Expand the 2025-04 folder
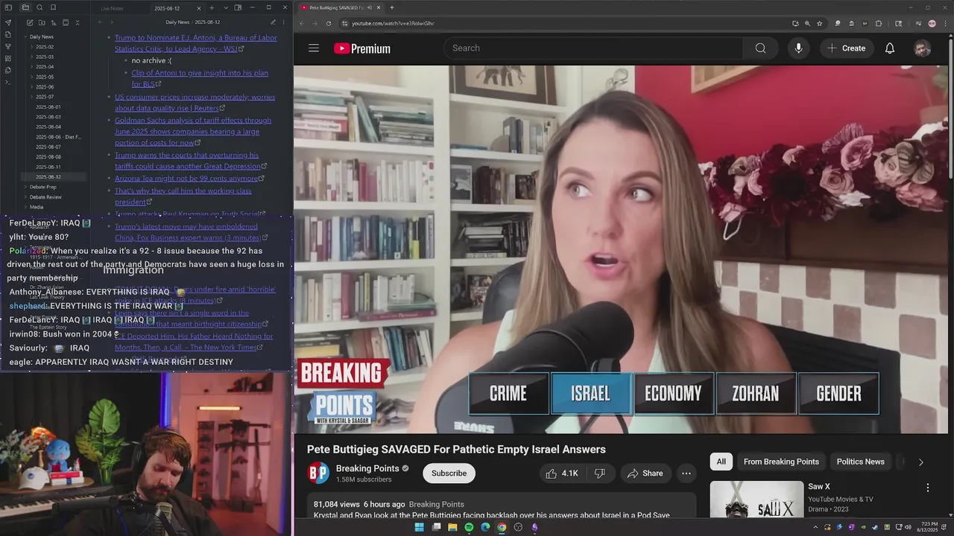This screenshot has width=954, height=536. pyautogui.click(x=31, y=67)
